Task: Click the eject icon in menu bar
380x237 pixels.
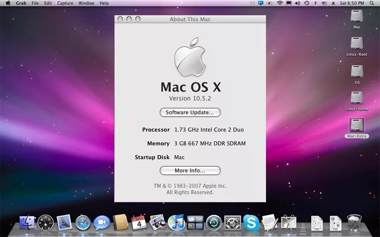Action: [333, 3]
